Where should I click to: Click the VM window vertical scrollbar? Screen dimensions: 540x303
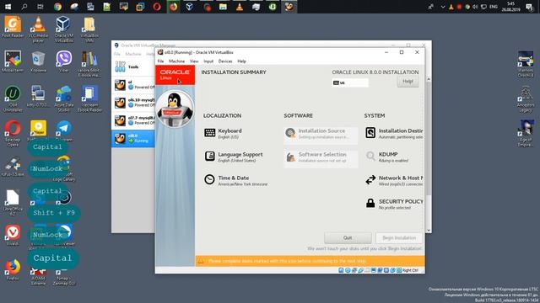click(429, 137)
